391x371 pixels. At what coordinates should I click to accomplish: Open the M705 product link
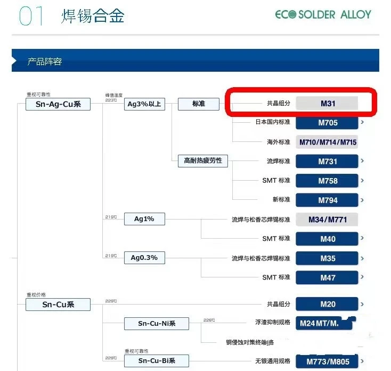coord(327,123)
